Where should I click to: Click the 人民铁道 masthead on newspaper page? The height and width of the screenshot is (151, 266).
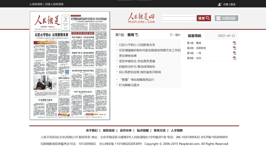point(47,21)
